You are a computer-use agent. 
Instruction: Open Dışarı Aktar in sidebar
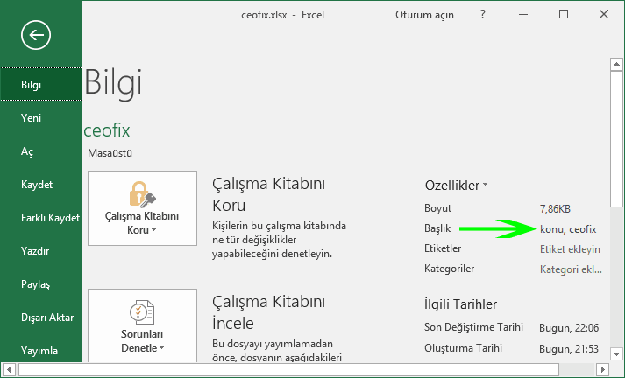click(40, 318)
